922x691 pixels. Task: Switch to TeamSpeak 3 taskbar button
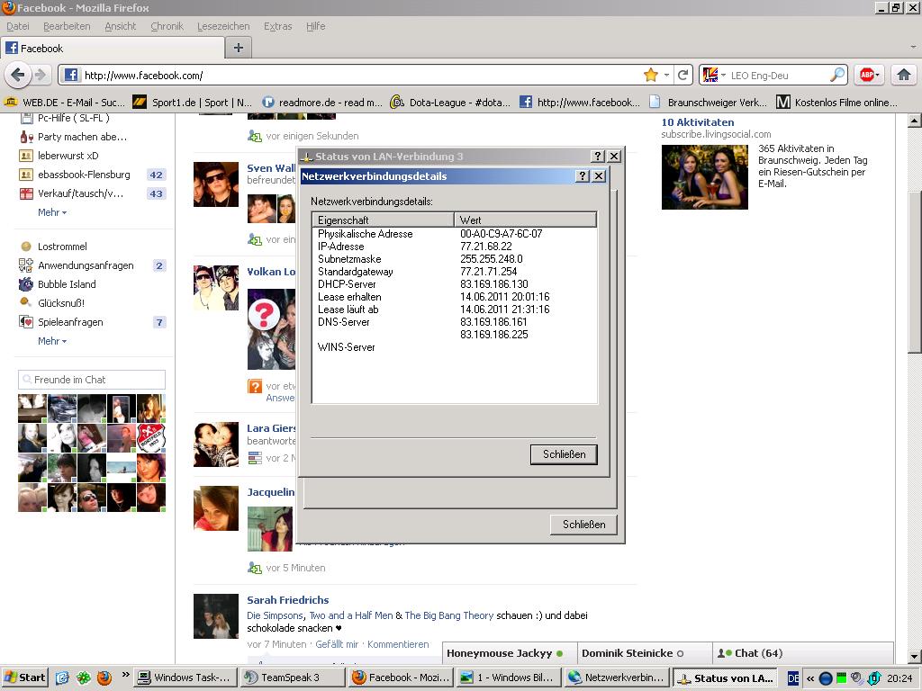point(293,678)
